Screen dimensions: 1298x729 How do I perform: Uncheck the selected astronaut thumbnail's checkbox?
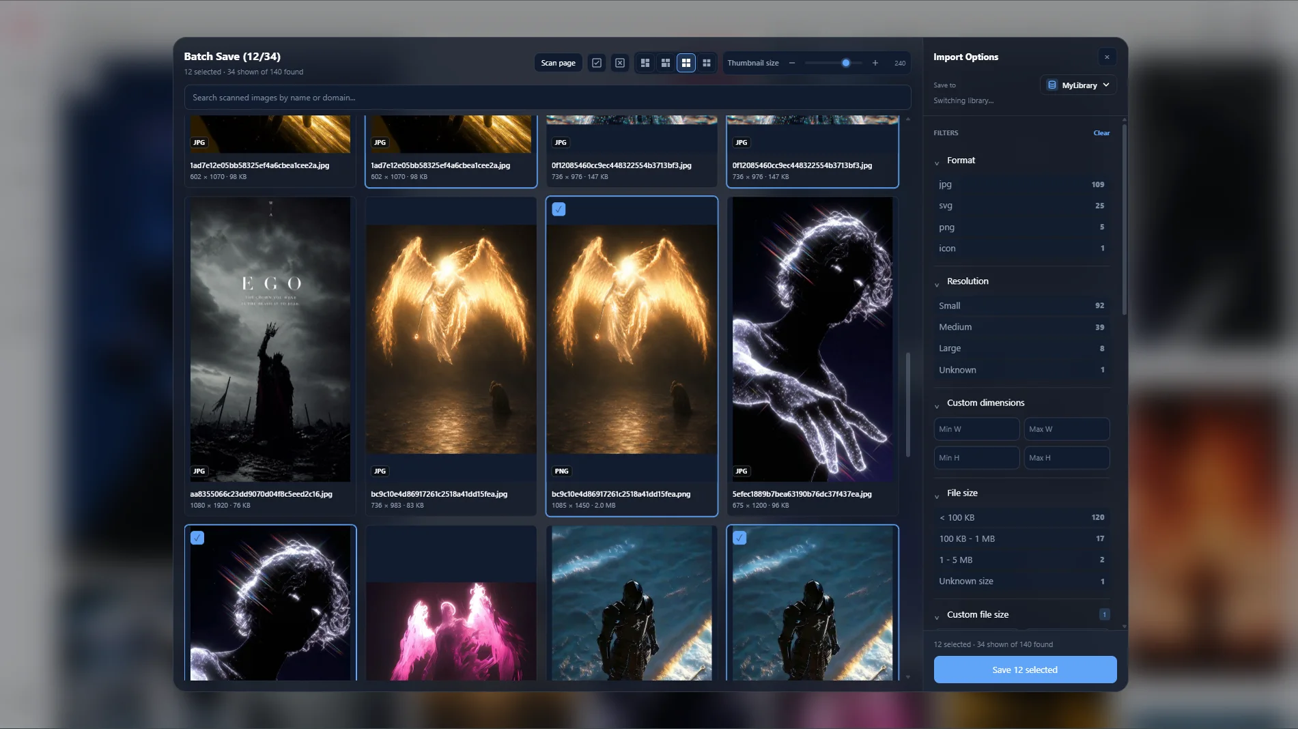(739, 538)
